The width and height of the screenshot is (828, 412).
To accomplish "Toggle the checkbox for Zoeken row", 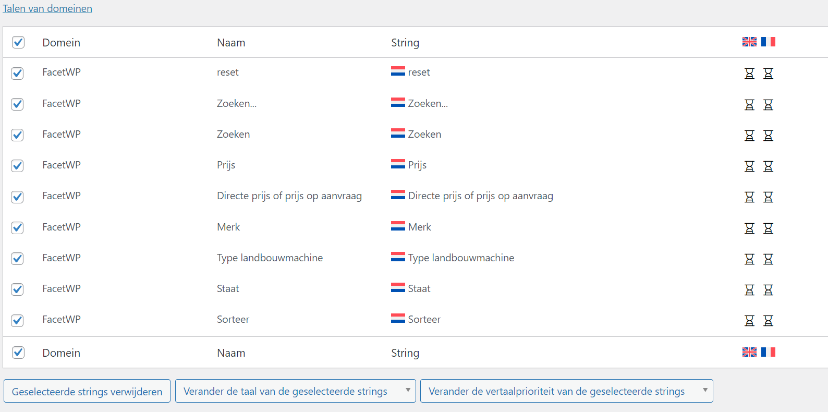I will [x=18, y=135].
